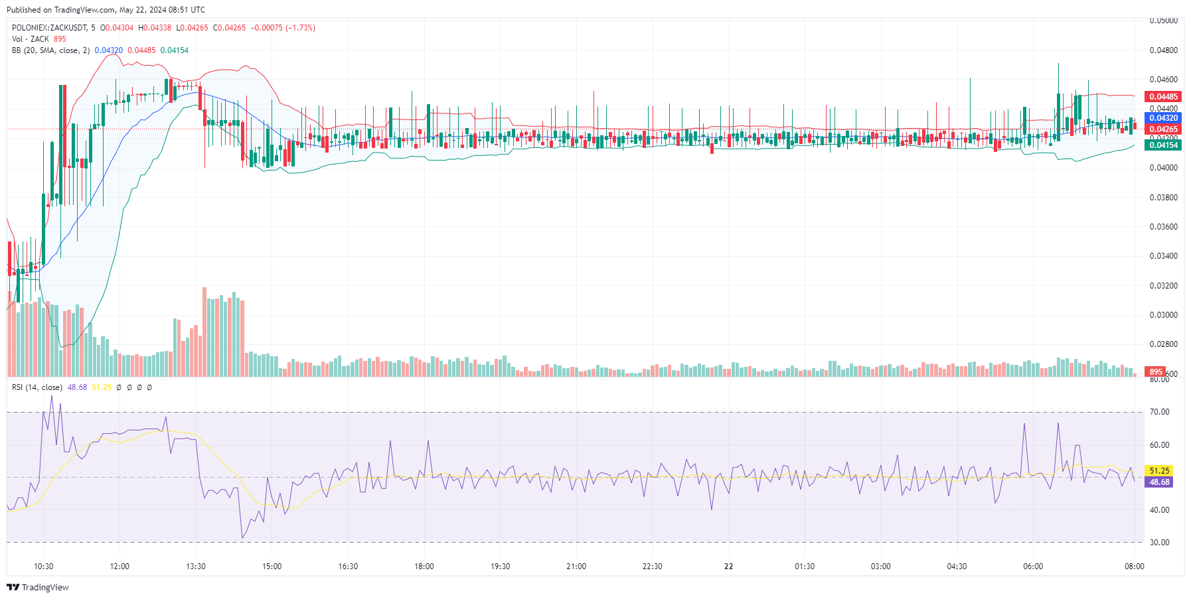
Task: Click the 16:30 time axis label
Action: point(348,566)
